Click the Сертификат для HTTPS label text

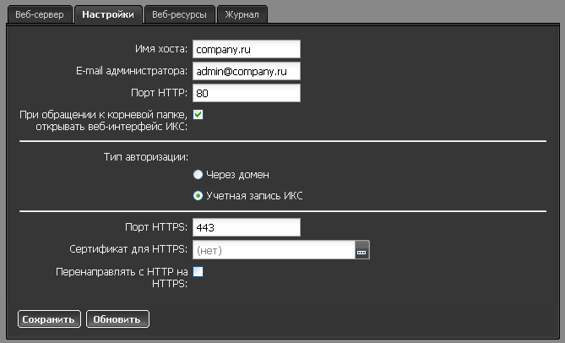128,250
